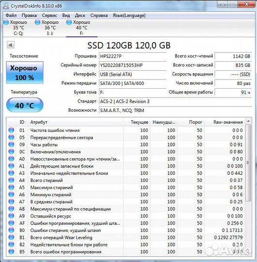Click the scroll-up arrow of the attribute list
The image size is (257, 262).
(x=248, y=121)
